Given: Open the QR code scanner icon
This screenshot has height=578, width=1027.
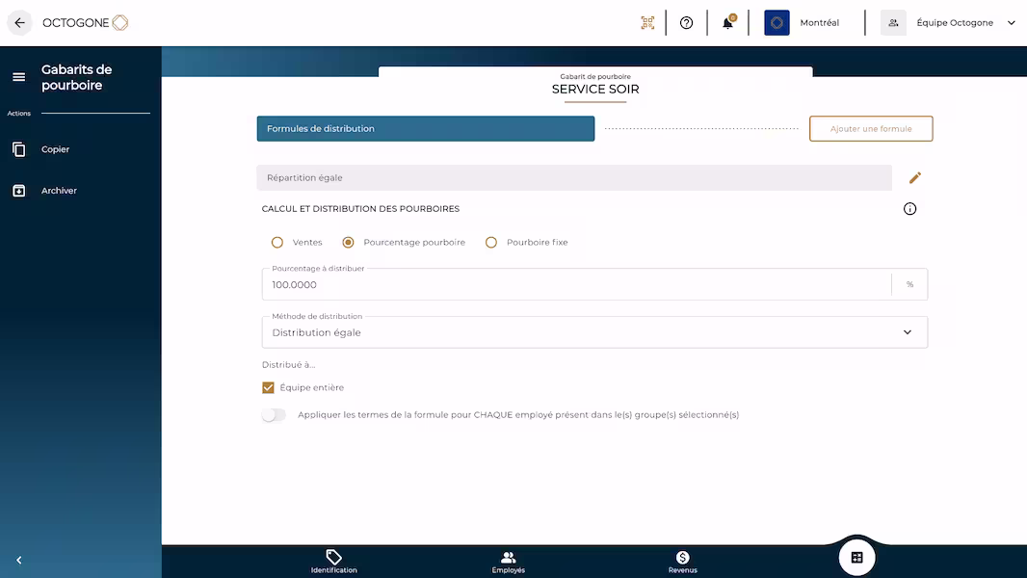Looking at the screenshot, I should point(647,21).
